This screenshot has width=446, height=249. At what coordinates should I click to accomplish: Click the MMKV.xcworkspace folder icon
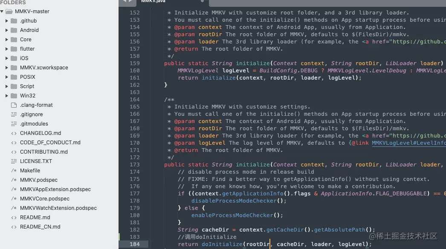click(14, 68)
